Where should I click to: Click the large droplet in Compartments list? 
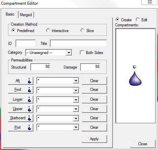pyautogui.click(x=135, y=76)
